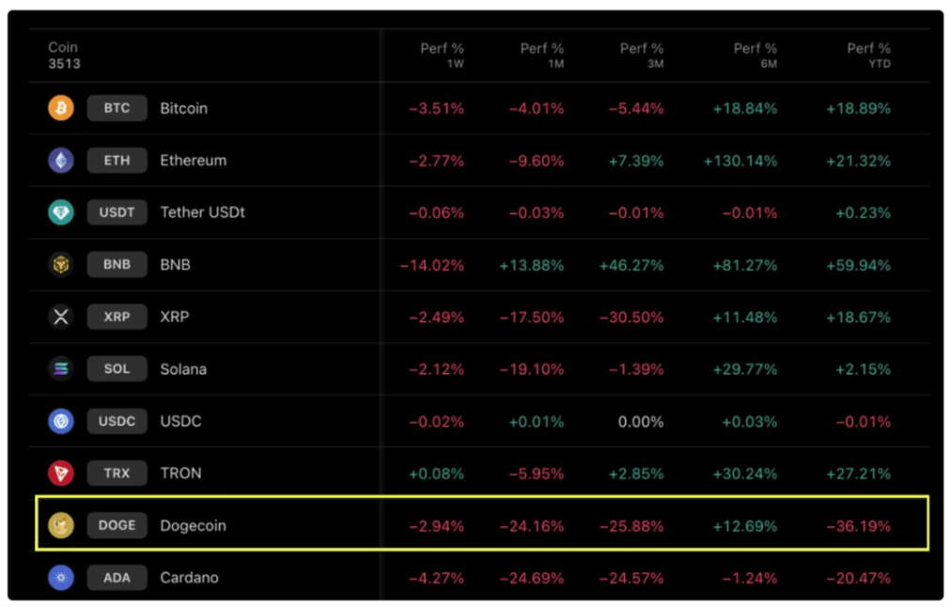Viewport: 949px width, 607px height.
Task: Sort by Perf % 1W column header
Action: [x=443, y=55]
